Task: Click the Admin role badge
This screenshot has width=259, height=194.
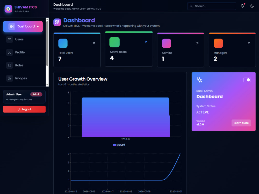Action: tap(36, 94)
